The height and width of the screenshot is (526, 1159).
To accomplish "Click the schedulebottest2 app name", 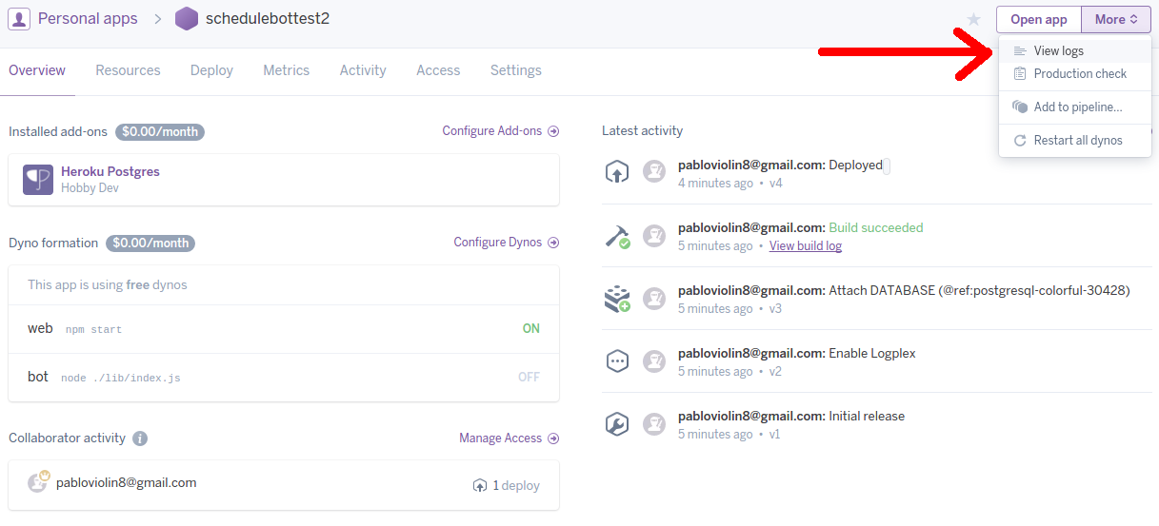I will [x=268, y=18].
